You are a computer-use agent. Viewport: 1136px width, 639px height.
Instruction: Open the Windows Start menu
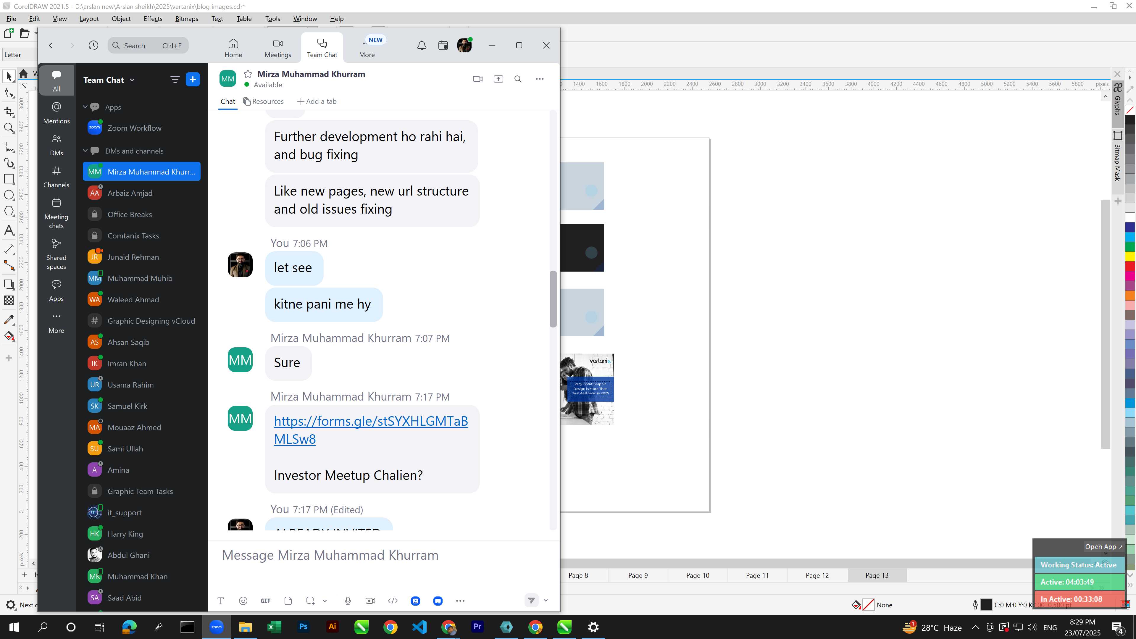click(x=14, y=627)
